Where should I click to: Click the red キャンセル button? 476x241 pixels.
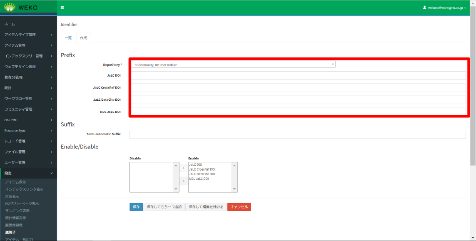239,207
